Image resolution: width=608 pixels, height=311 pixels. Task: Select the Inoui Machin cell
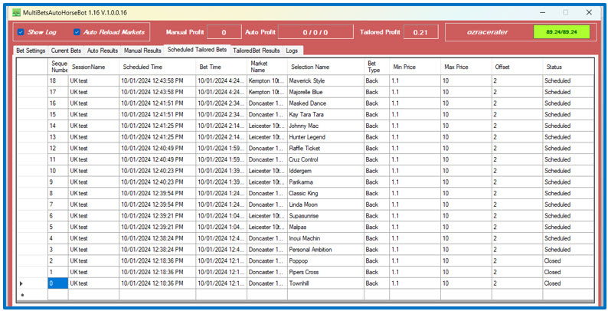pos(325,238)
